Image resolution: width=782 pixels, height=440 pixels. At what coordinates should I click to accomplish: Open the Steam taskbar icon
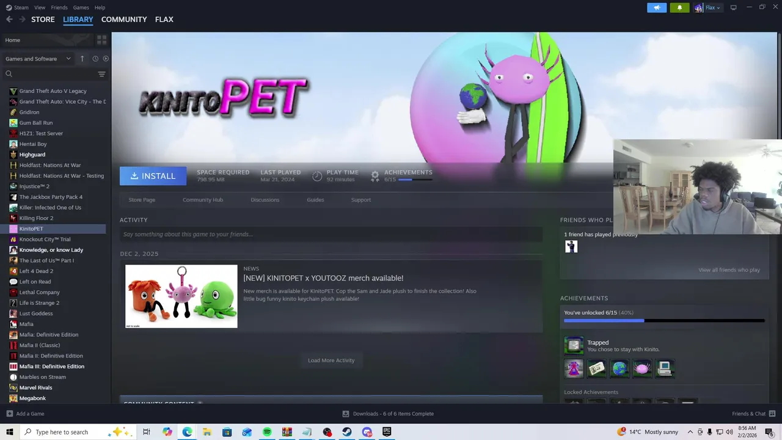346,432
